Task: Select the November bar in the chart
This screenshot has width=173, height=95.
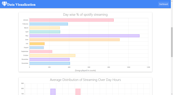Action: 49,60
